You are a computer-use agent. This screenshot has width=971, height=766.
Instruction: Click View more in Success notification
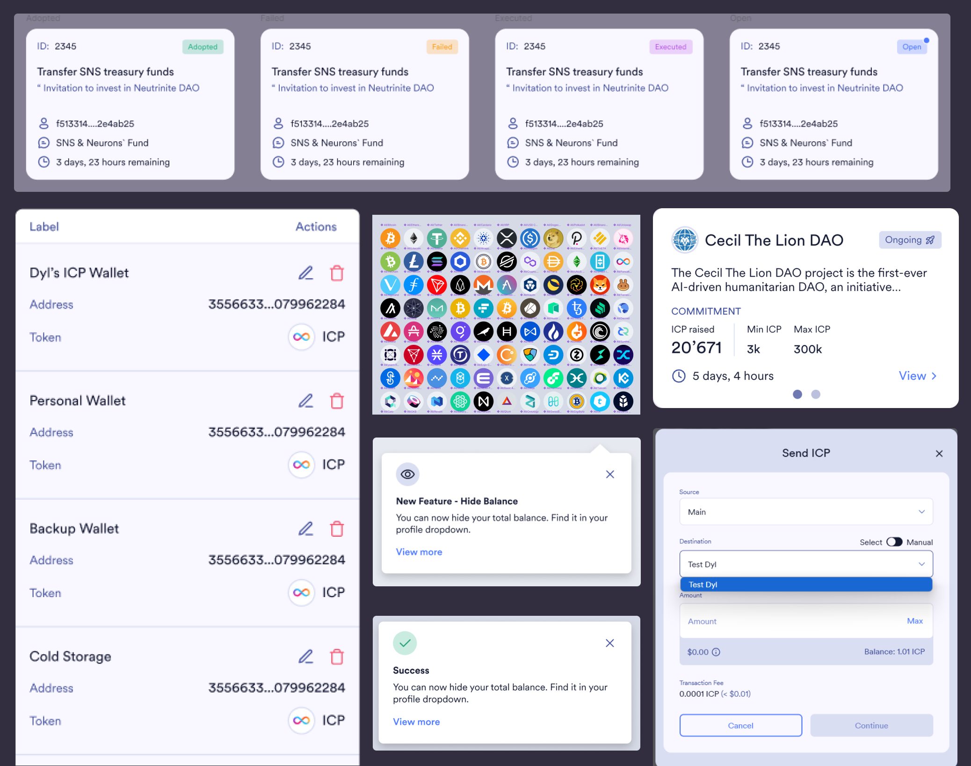pyautogui.click(x=416, y=722)
